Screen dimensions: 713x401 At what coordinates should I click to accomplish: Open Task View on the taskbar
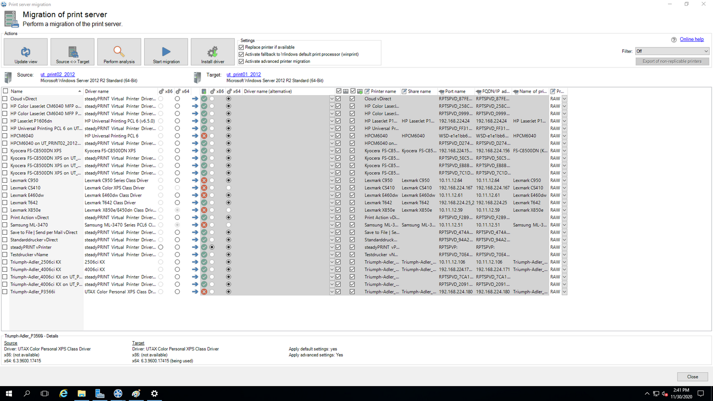click(45, 394)
